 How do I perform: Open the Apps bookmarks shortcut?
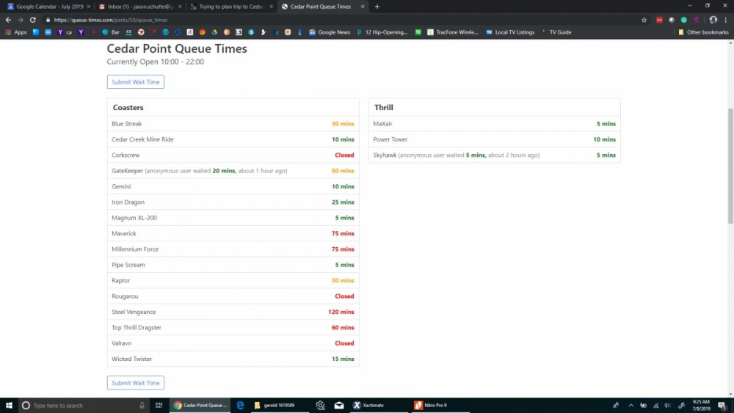click(x=16, y=32)
